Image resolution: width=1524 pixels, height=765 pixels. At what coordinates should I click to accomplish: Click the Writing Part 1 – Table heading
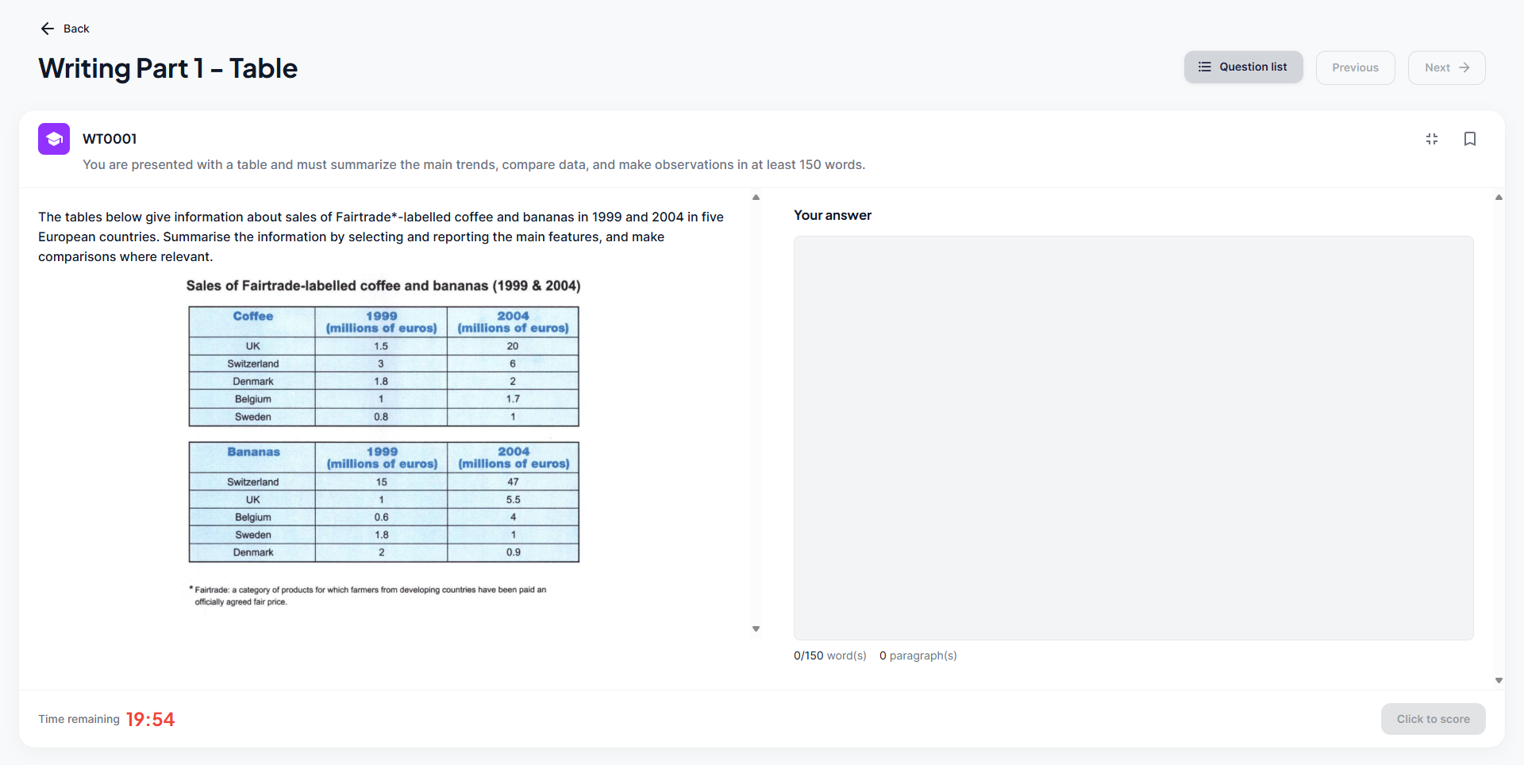tap(168, 68)
